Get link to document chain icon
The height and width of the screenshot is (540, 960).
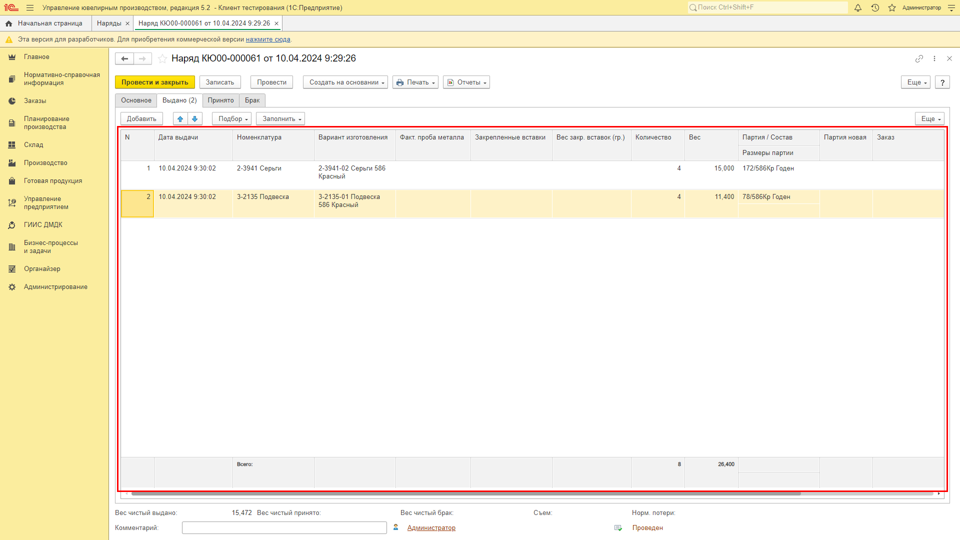point(919,58)
